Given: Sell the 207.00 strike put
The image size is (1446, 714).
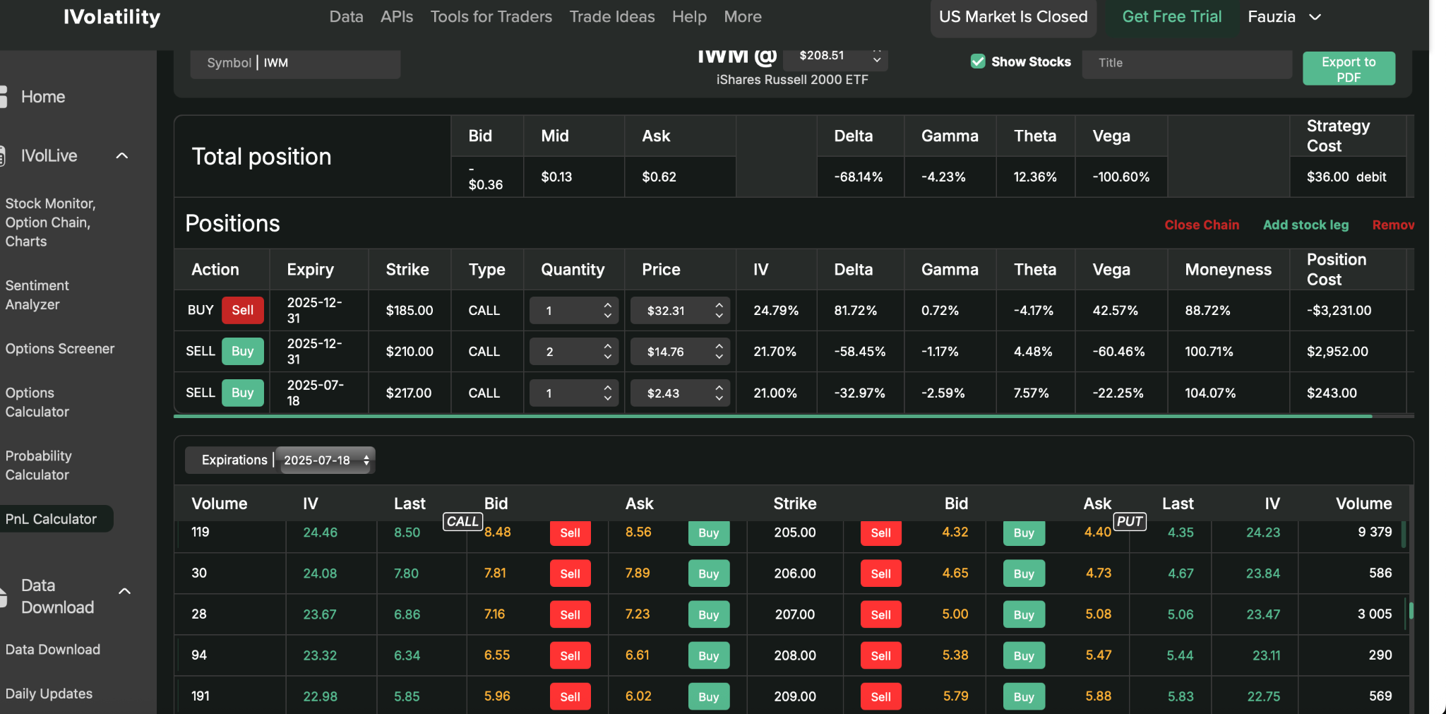Looking at the screenshot, I should [x=880, y=615].
